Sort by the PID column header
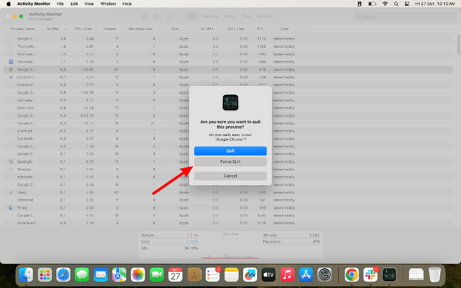This screenshot has width=461, height=288. pyautogui.click(x=260, y=29)
